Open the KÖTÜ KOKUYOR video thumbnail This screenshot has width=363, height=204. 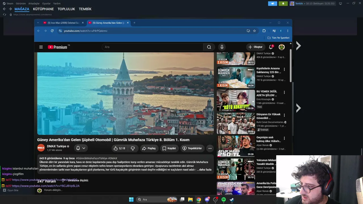pos(236,100)
